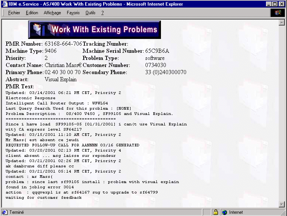Click the scrollbar up arrow

pos(281,22)
